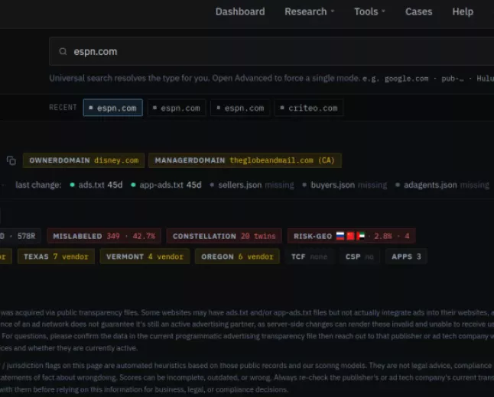Click the search magnifier icon
The height and width of the screenshot is (397, 494).
click(63, 51)
